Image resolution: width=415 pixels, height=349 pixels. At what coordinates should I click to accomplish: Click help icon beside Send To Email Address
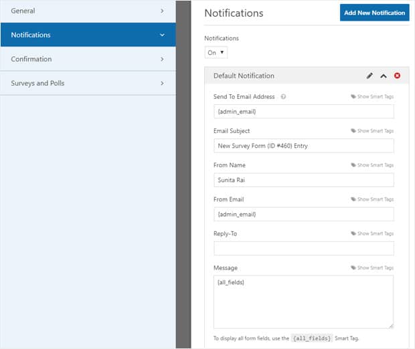(x=283, y=97)
